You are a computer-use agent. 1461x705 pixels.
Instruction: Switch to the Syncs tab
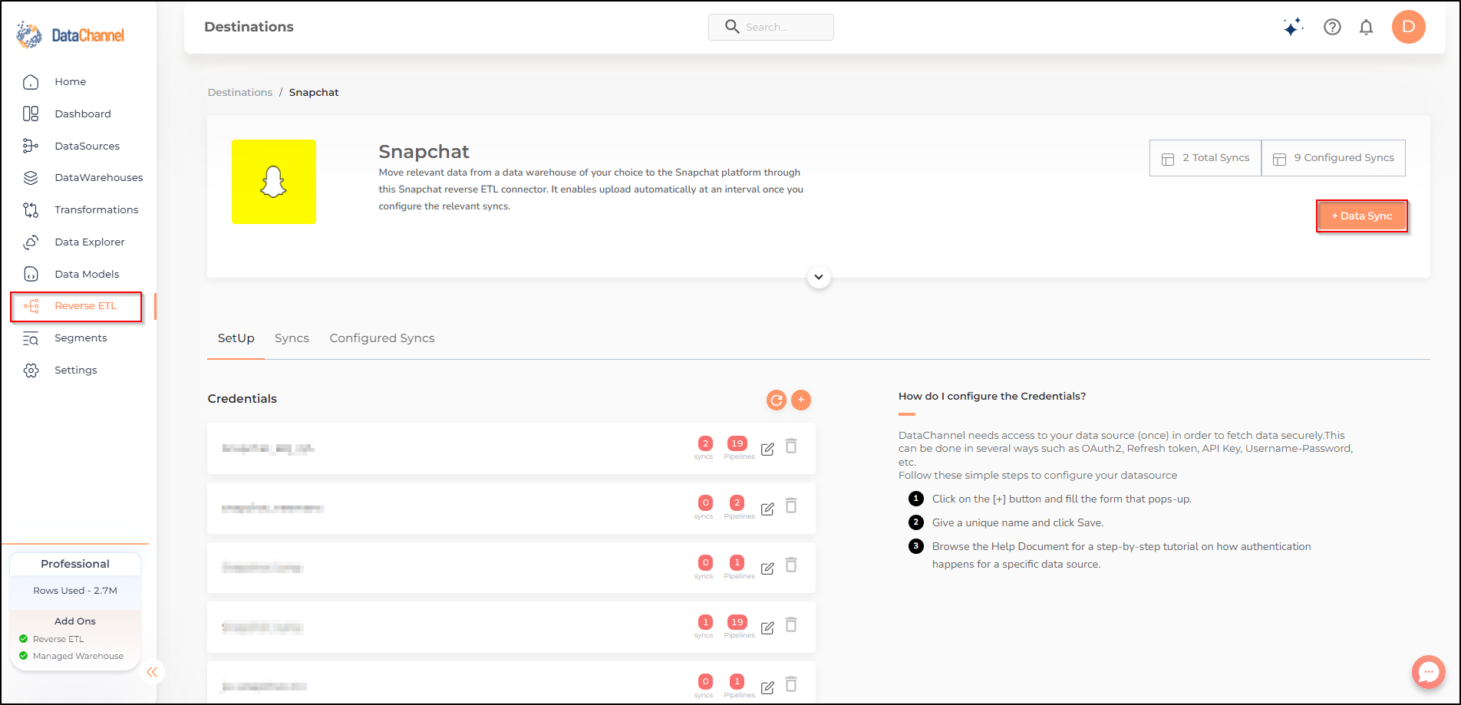tap(292, 338)
